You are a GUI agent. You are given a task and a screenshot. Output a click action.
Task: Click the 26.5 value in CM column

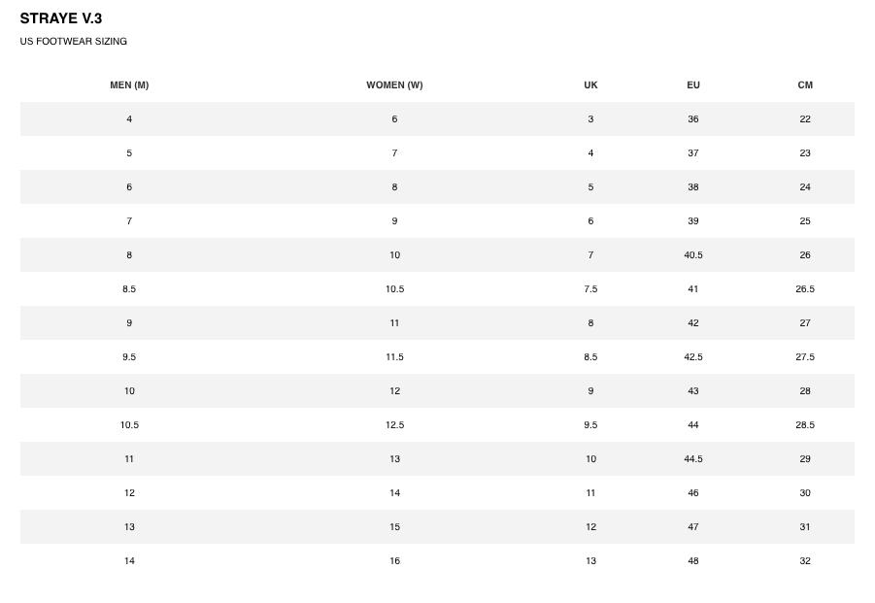click(x=805, y=289)
